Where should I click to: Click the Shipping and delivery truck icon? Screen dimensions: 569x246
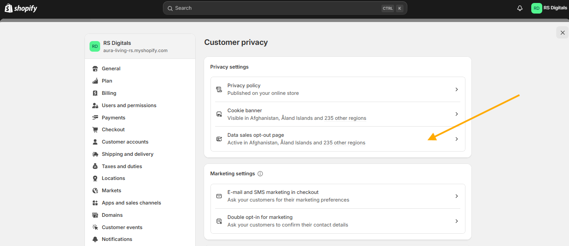pyautogui.click(x=95, y=154)
